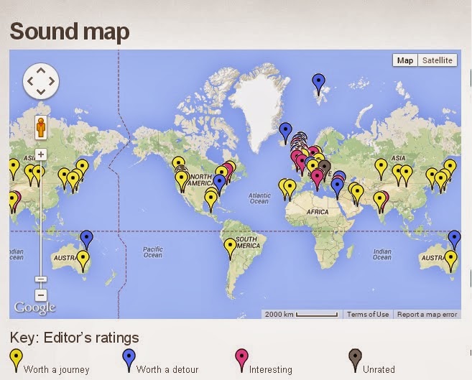Open the yellow pin at the left edge near ASIA label
The image size is (472, 380).
coord(13,167)
